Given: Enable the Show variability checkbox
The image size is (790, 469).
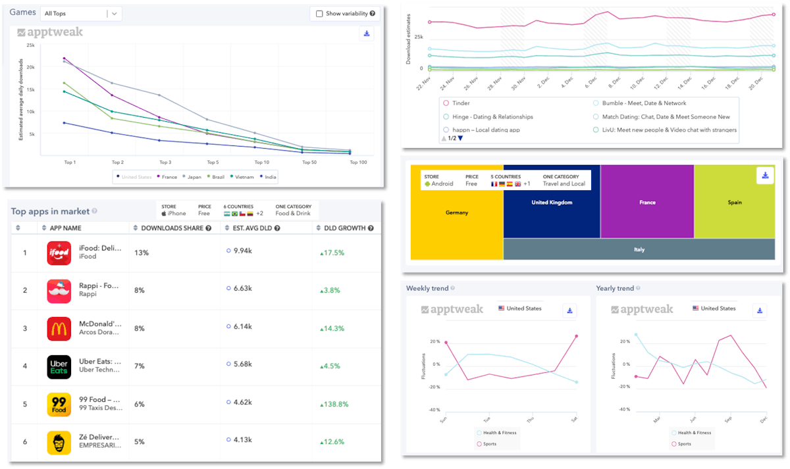Looking at the screenshot, I should point(320,13).
